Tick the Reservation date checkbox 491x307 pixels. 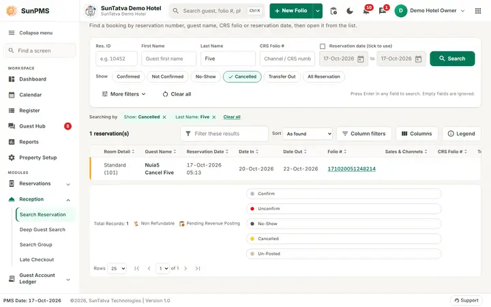click(323, 46)
